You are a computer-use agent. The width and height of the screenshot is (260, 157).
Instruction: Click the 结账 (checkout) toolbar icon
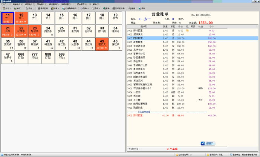pyautogui.click(x=55, y=8)
